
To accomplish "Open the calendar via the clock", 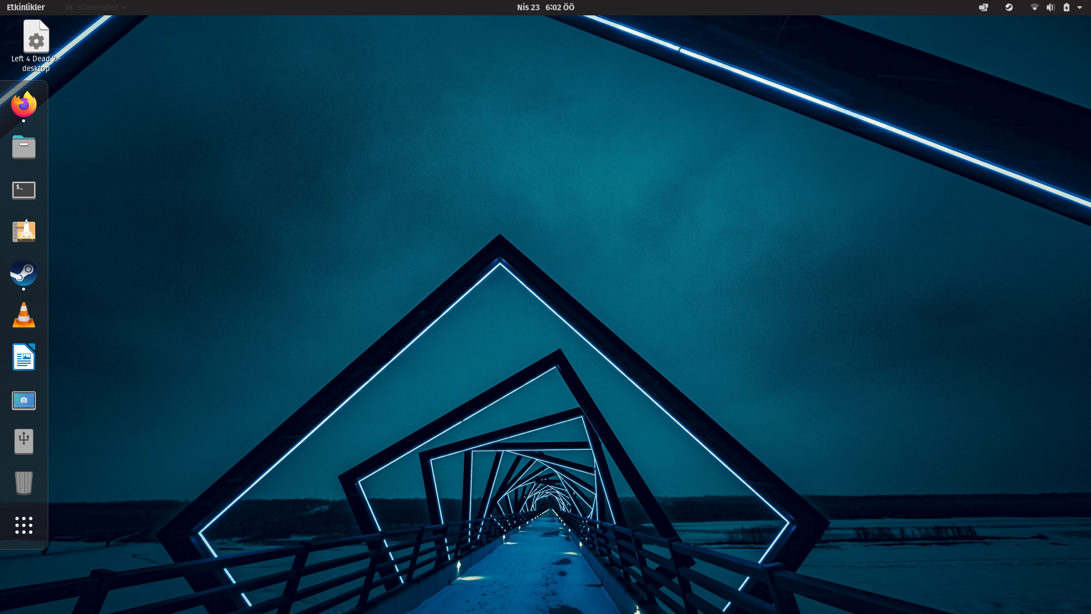I will click(544, 7).
